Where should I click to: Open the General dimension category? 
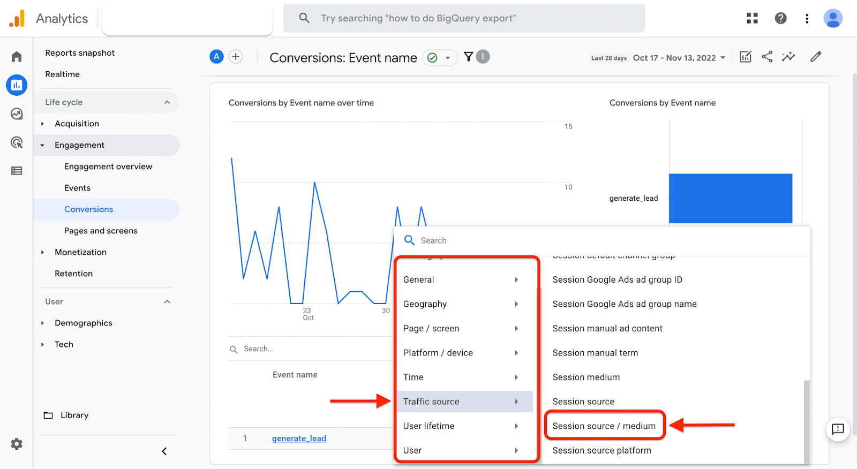(x=464, y=279)
